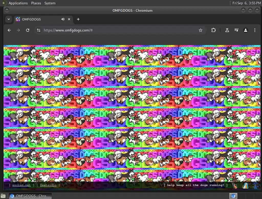Select the OMFGDOGS tab
This screenshot has height=199, width=262.
[x=43, y=19]
